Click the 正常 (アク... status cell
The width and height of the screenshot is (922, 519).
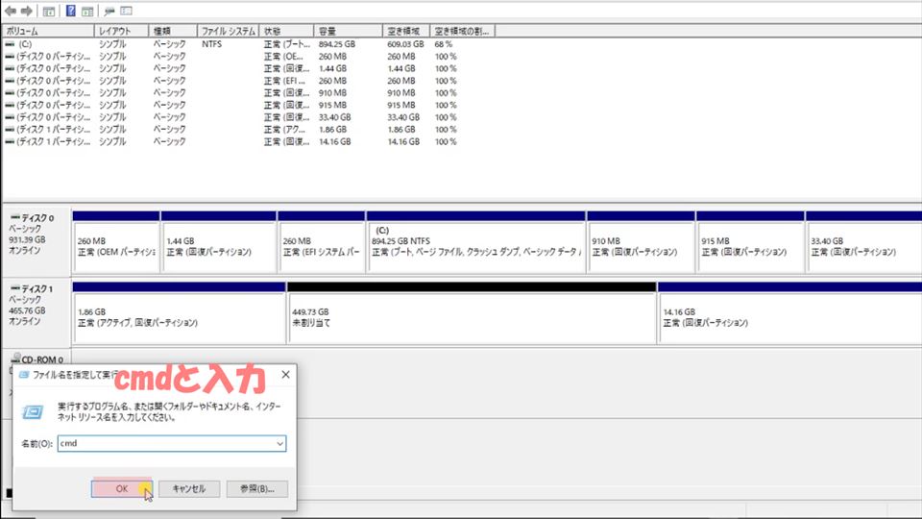click(x=284, y=130)
